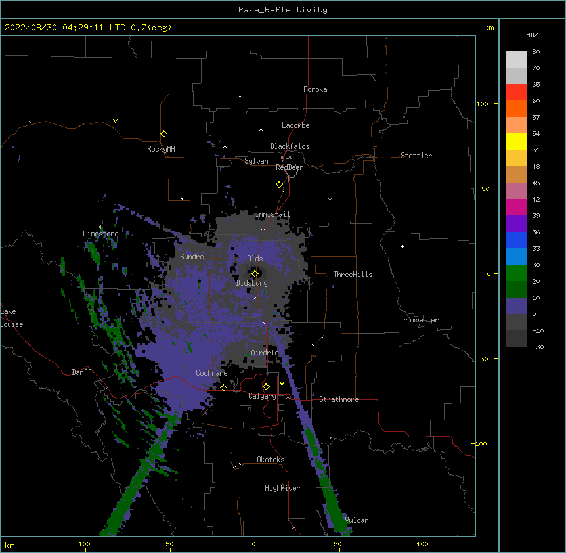
Task: Click the -30 value in the dBZ legend
Action: [x=538, y=347]
